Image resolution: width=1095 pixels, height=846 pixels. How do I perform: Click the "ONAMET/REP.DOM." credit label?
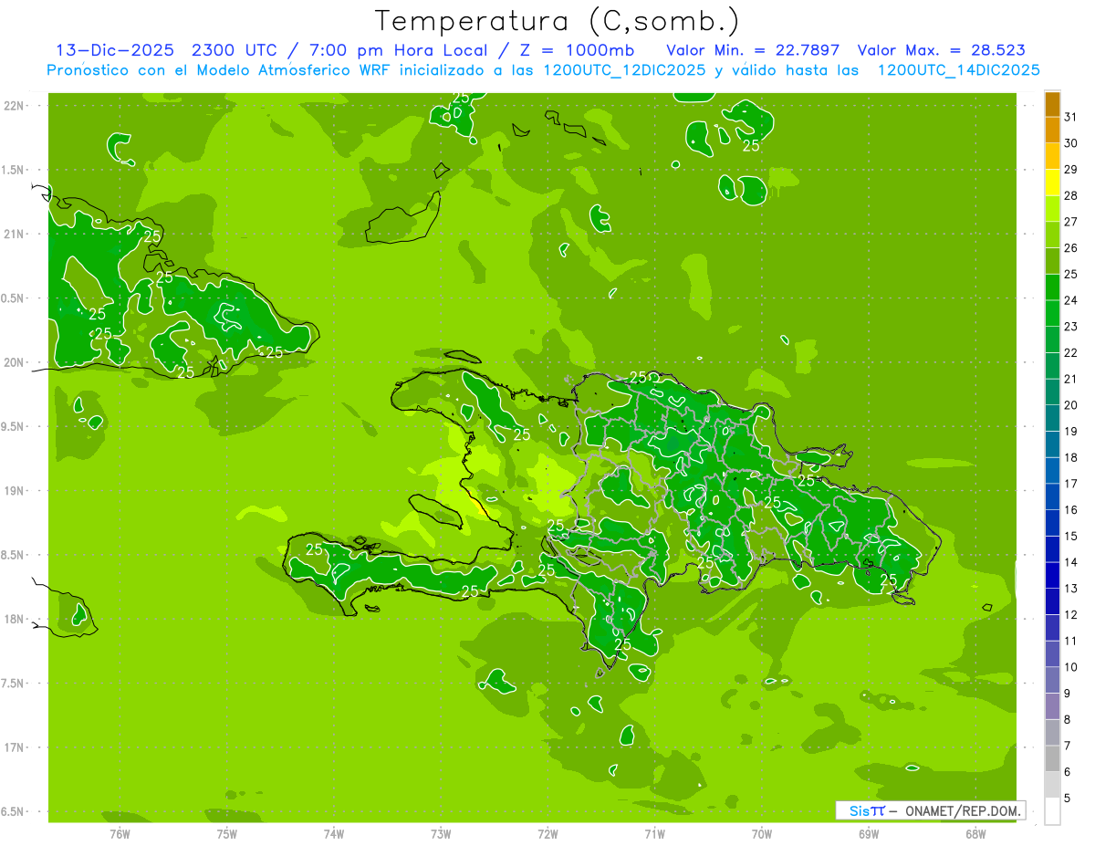[963, 810]
